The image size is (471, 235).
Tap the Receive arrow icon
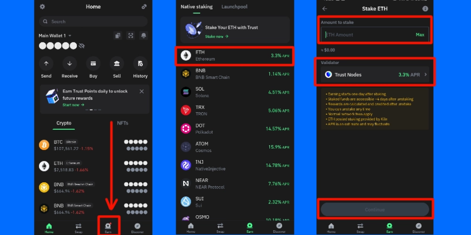coord(70,63)
